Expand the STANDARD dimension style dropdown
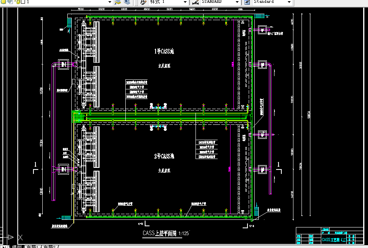Screen dimensions: 368x248 (x=237, y=2)
